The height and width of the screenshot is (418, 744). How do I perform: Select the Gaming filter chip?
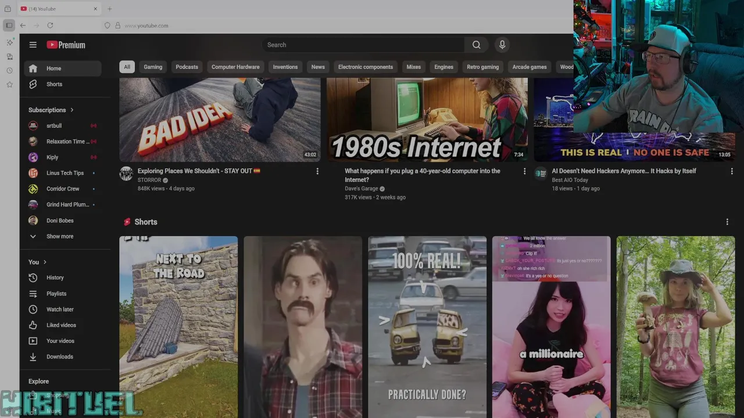pyautogui.click(x=153, y=67)
